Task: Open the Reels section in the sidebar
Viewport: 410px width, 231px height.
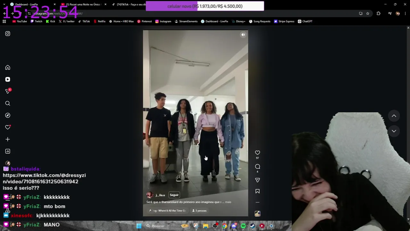Action: point(8,80)
